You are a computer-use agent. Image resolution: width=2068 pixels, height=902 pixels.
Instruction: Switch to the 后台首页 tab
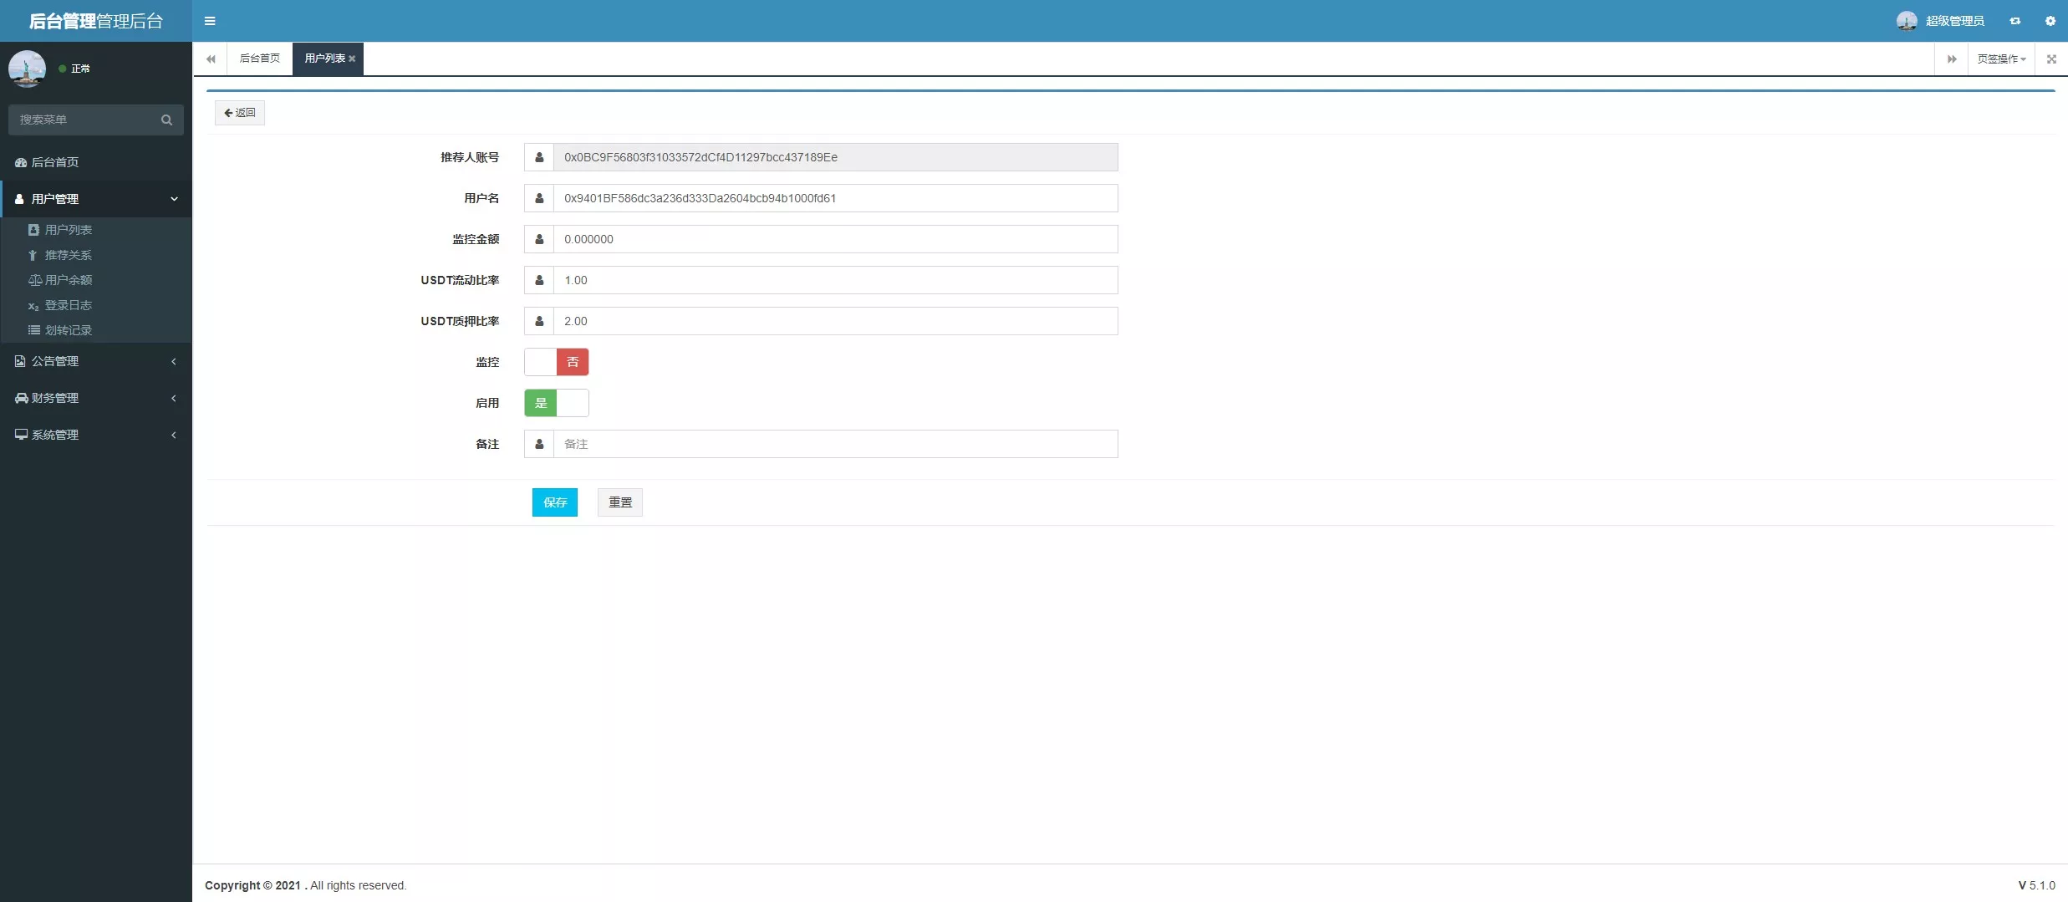259,59
